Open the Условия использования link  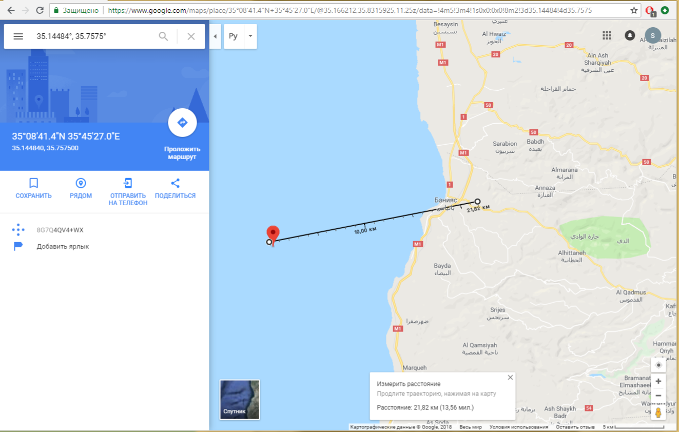point(519,427)
